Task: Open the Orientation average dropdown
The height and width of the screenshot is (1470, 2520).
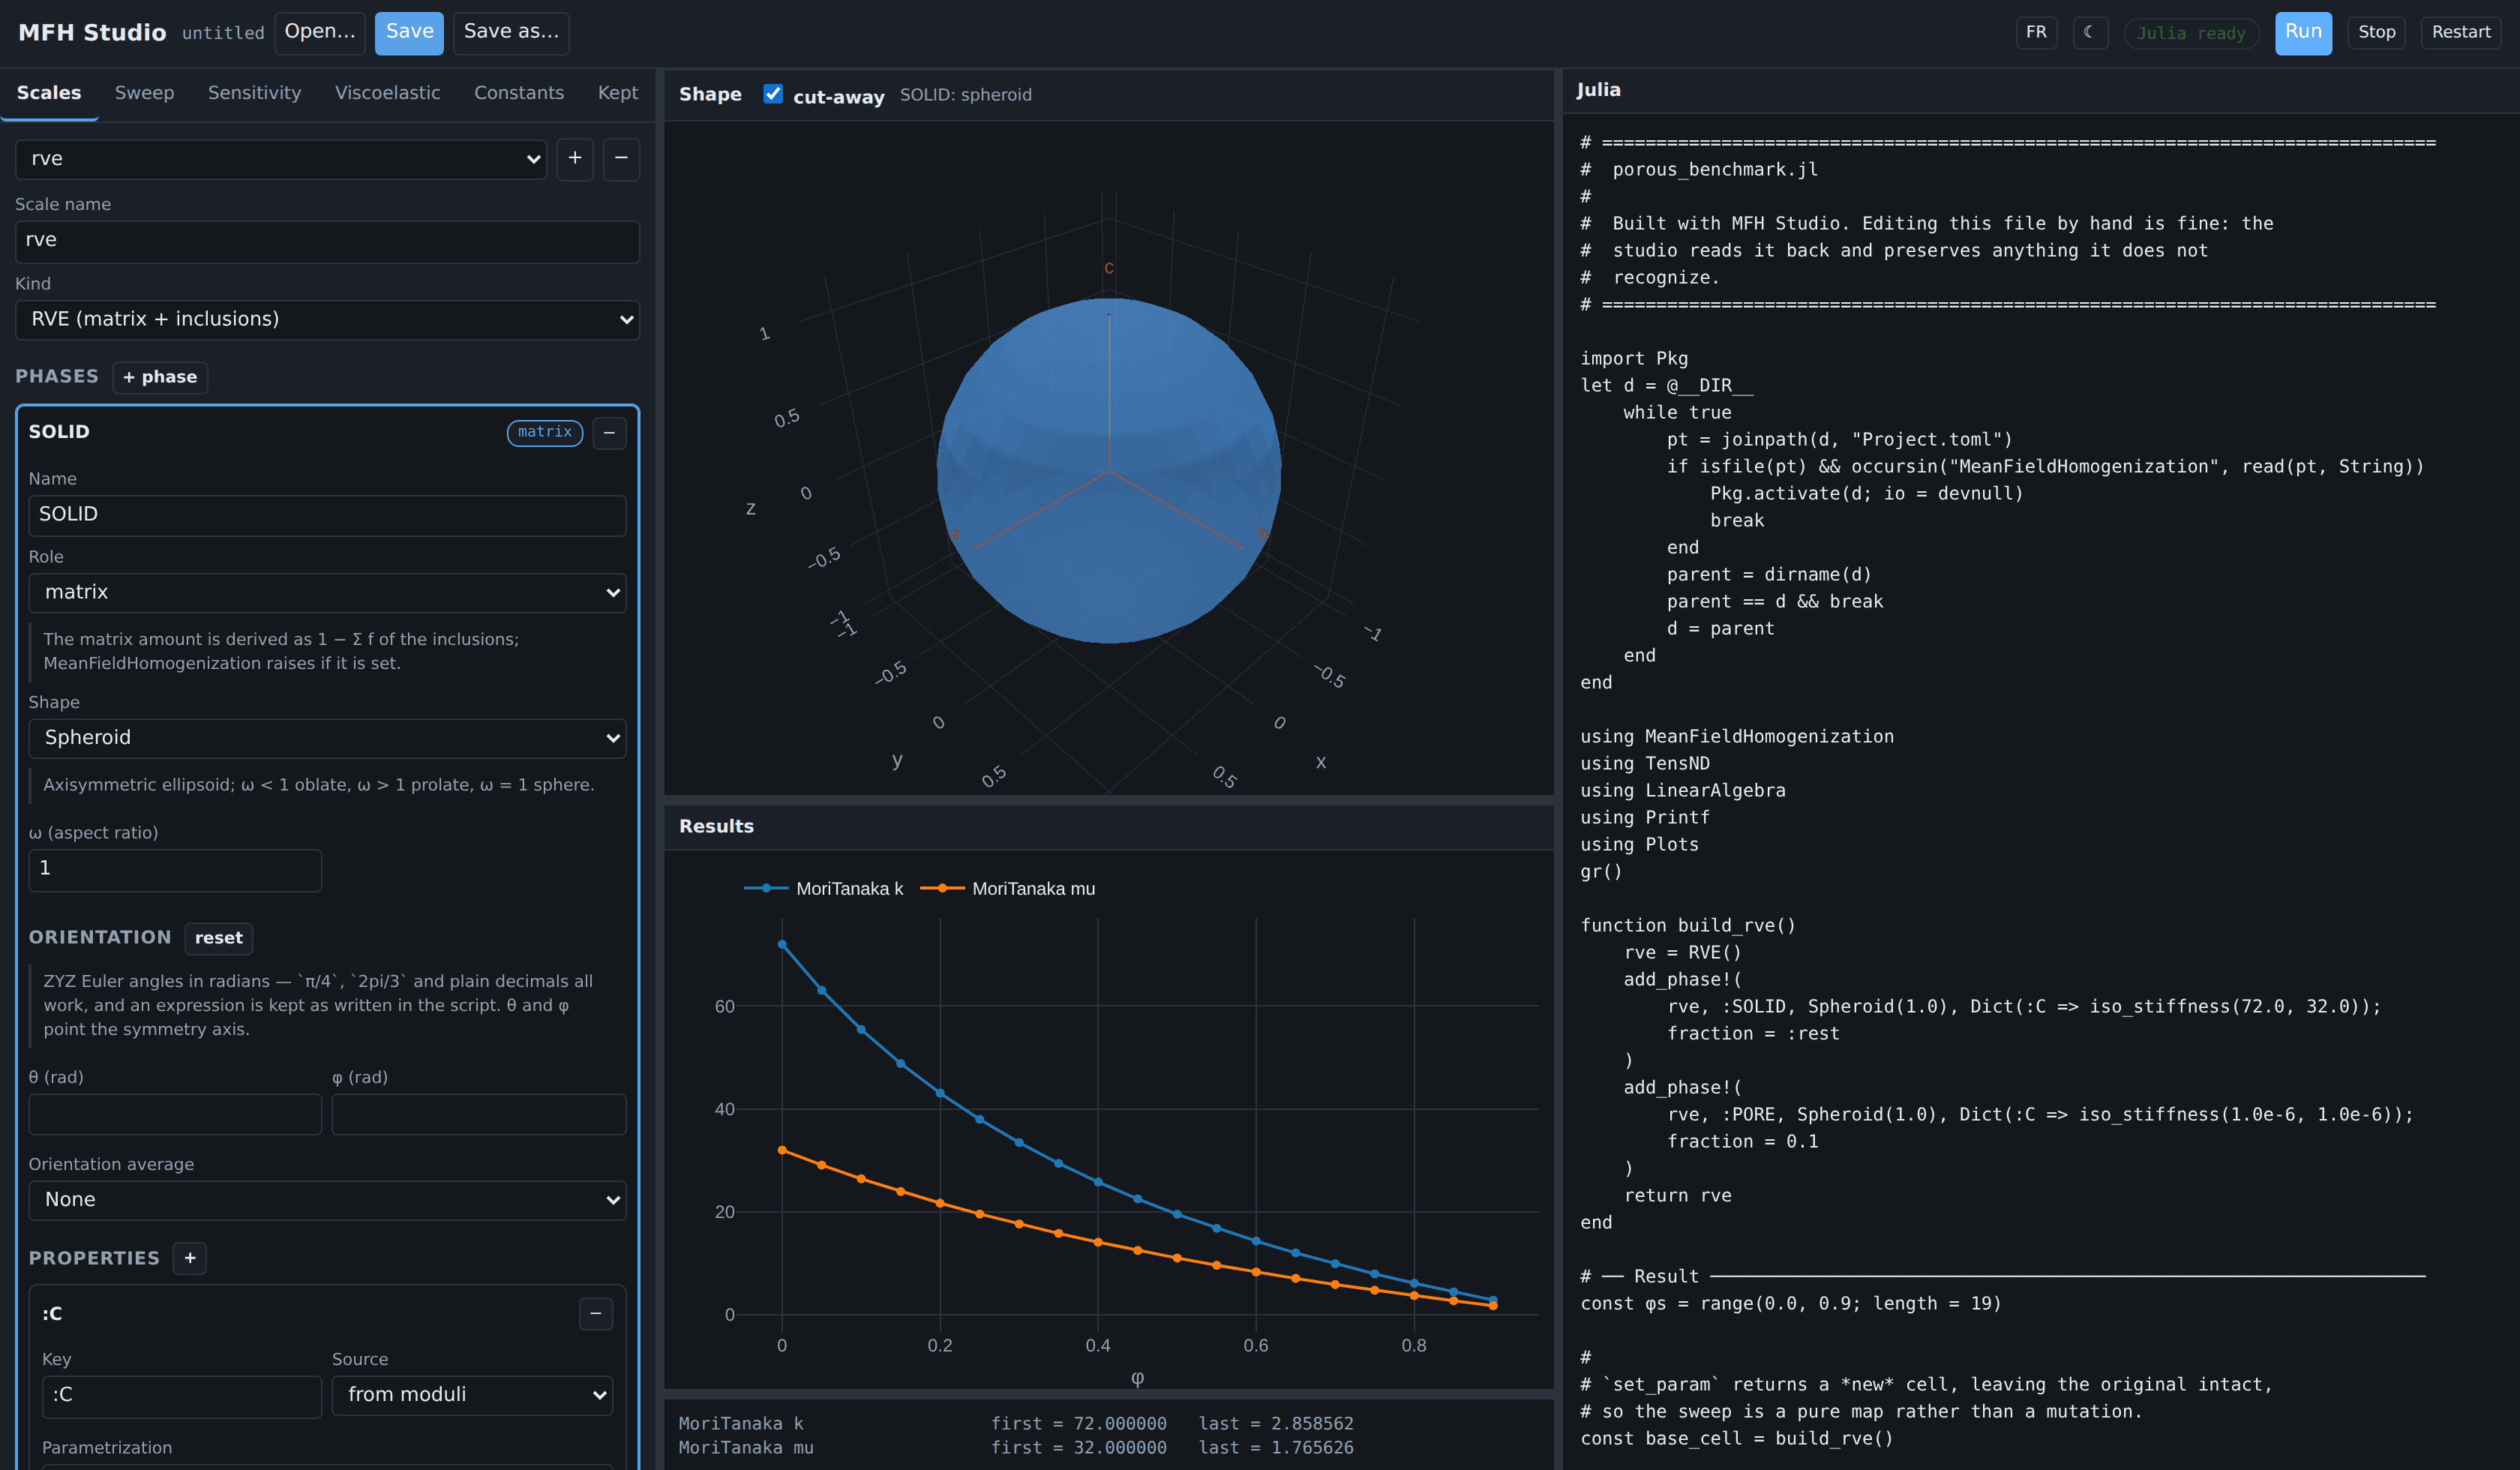Action: pos(327,1200)
